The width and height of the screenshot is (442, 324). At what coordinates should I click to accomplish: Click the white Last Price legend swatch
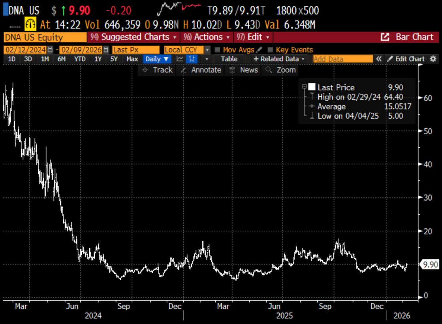coord(312,87)
